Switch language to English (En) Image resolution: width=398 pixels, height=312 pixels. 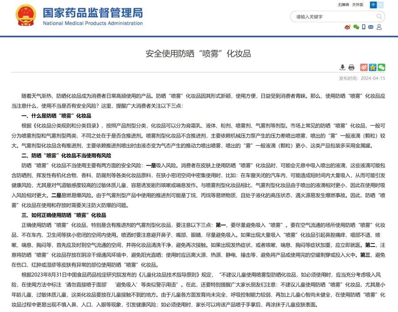[x=381, y=5]
